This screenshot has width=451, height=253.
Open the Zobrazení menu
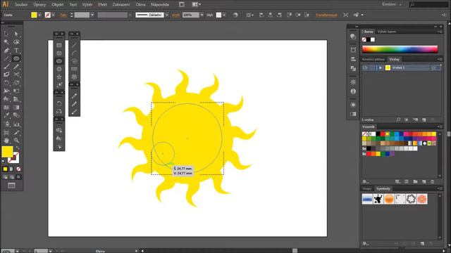pos(121,5)
